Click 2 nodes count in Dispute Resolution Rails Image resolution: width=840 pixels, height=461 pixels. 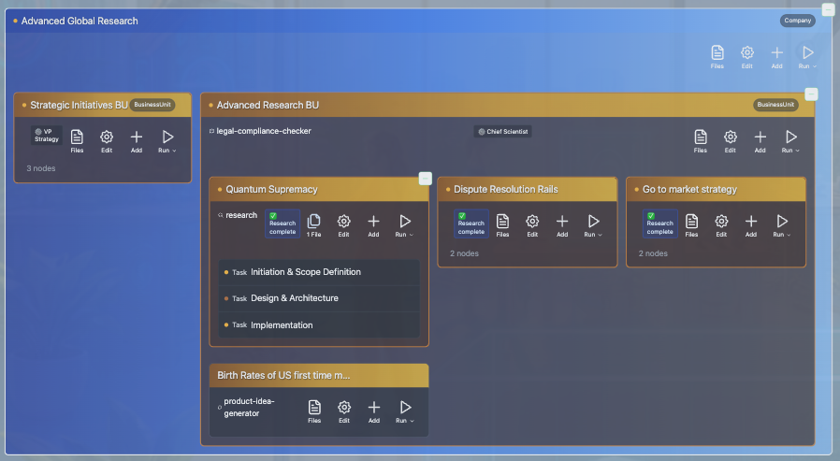click(464, 253)
